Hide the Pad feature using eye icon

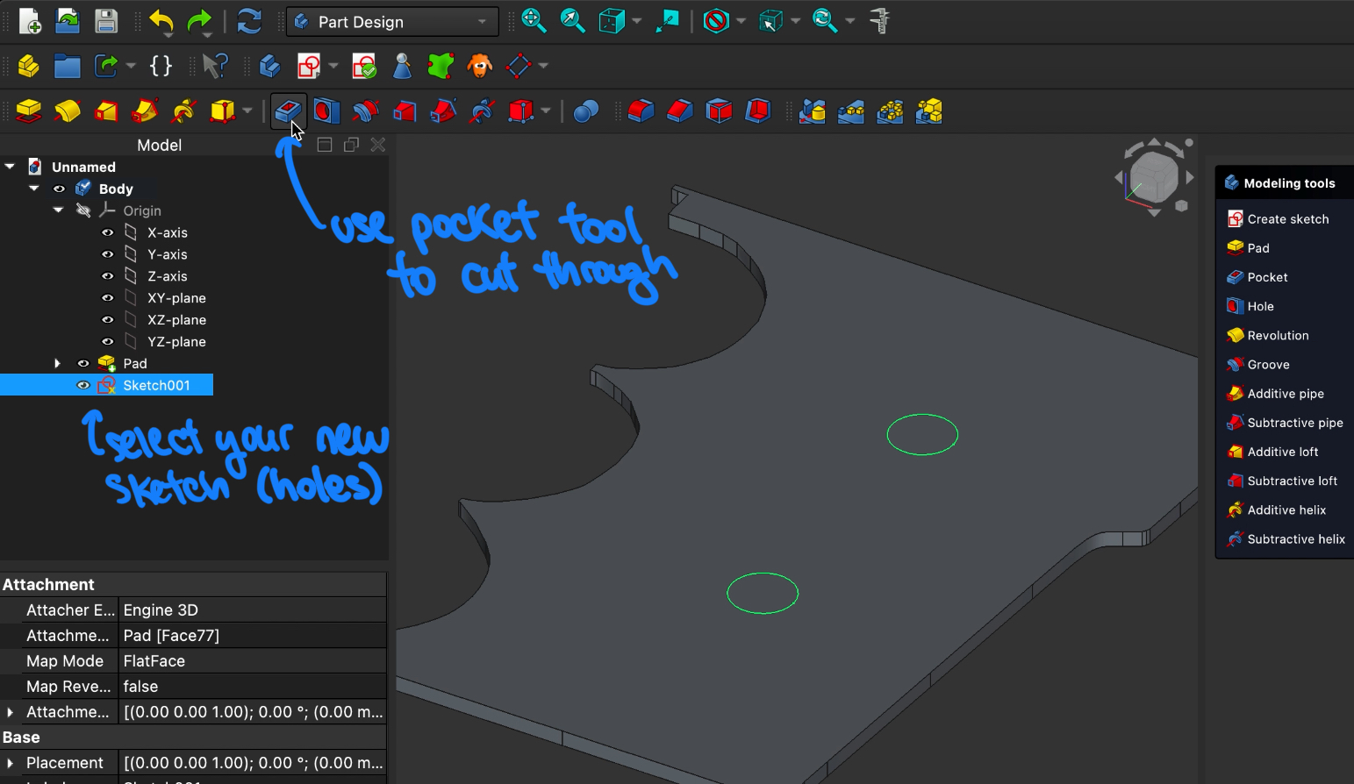coord(83,363)
